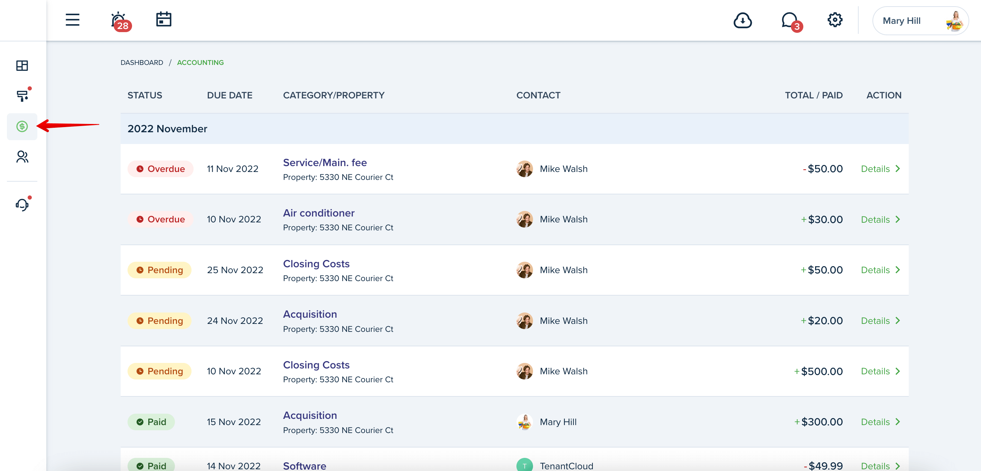Open Mary Hill profile menu
The height and width of the screenshot is (471, 981).
coord(920,20)
